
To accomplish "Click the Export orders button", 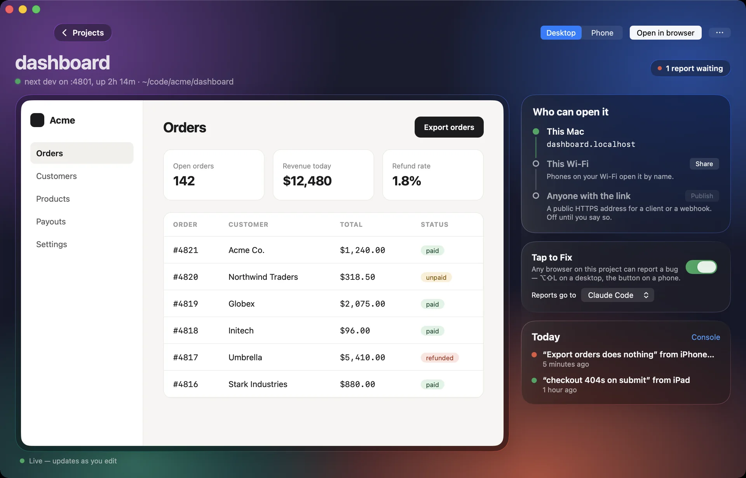I will coord(449,127).
